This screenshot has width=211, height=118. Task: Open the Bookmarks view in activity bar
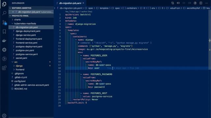tap(4, 31)
